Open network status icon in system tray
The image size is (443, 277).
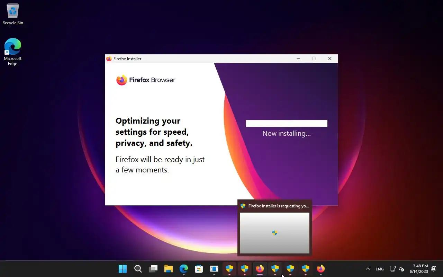pyautogui.click(x=392, y=269)
